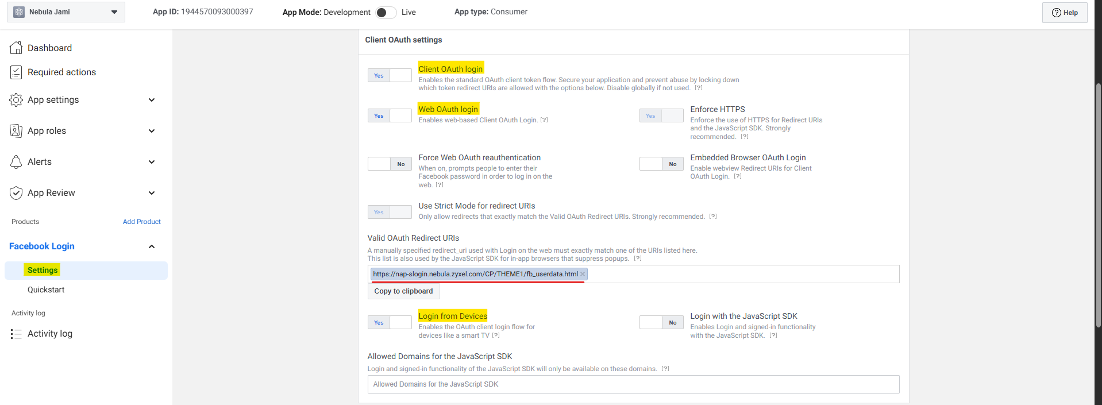Click the help [?] for Allowed Domains description

pos(665,369)
